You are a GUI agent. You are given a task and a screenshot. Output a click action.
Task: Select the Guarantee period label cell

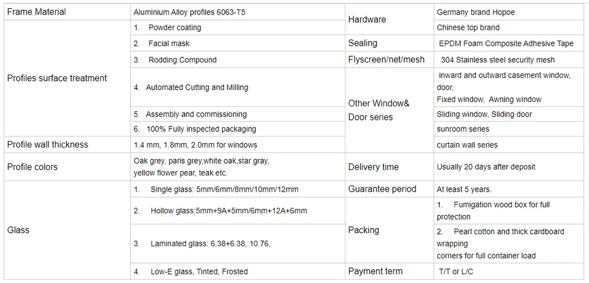pyautogui.click(x=382, y=189)
